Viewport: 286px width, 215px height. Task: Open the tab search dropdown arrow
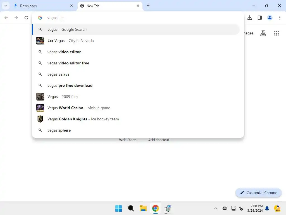coord(6,6)
